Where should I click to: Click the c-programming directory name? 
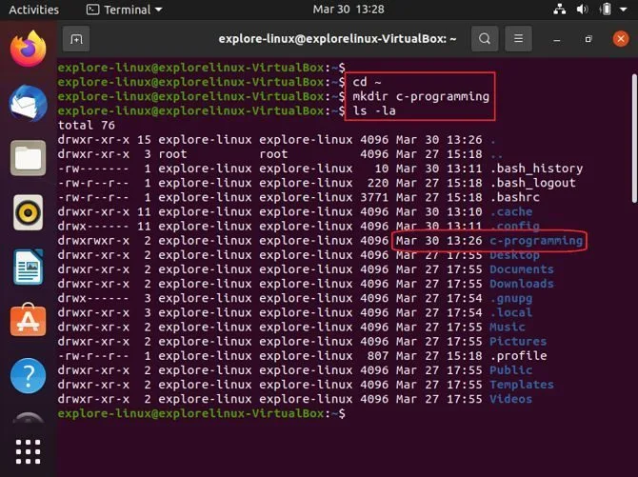click(536, 241)
